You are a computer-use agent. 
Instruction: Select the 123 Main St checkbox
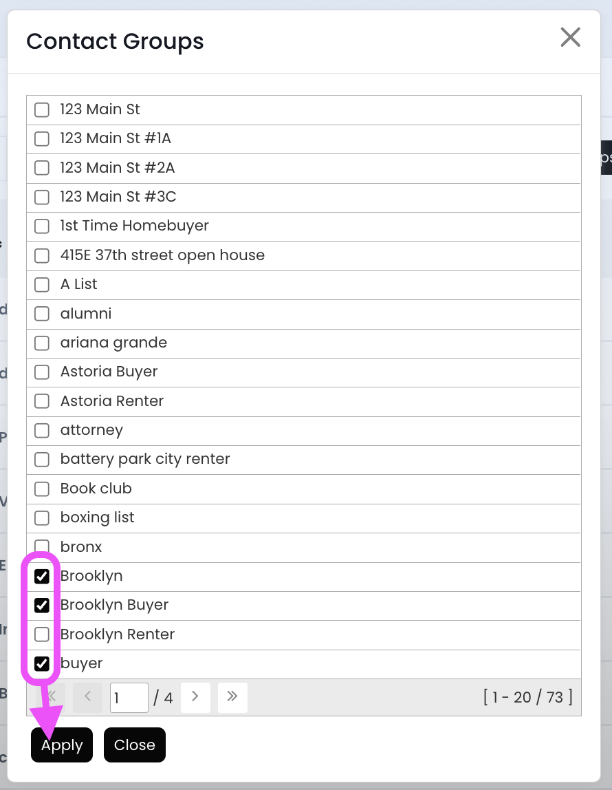pos(42,109)
